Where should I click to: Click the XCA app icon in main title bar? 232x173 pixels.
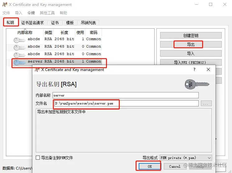[5, 4]
